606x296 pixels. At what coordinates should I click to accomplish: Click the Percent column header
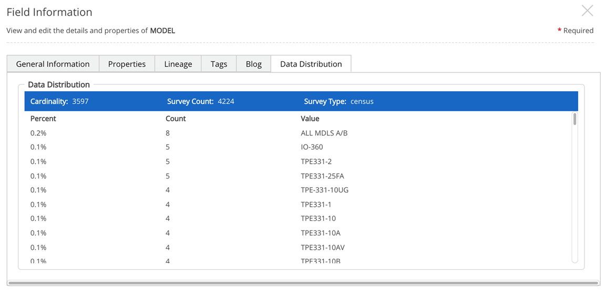click(x=43, y=119)
